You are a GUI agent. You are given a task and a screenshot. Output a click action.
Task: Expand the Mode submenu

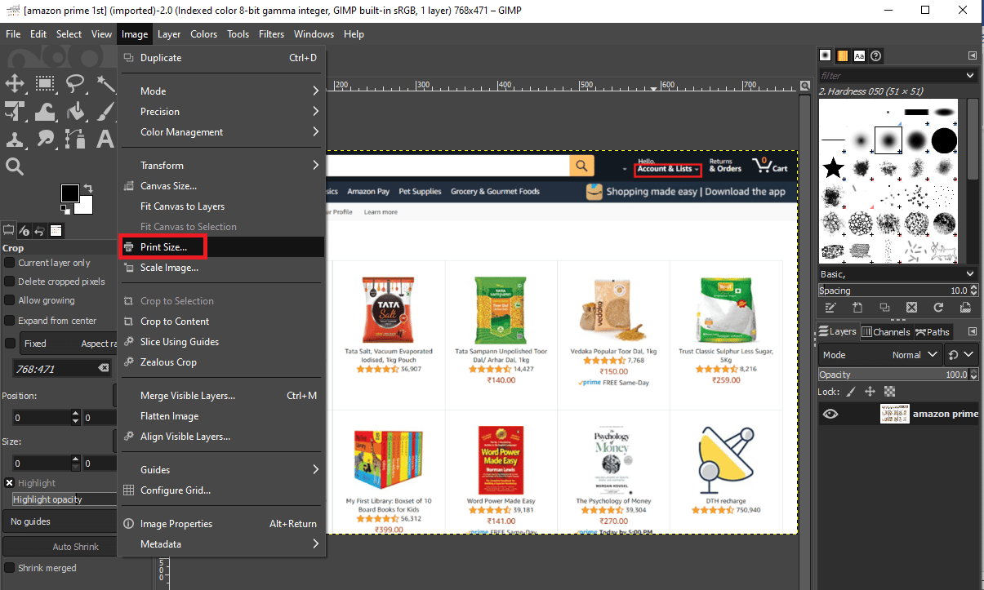(222, 91)
